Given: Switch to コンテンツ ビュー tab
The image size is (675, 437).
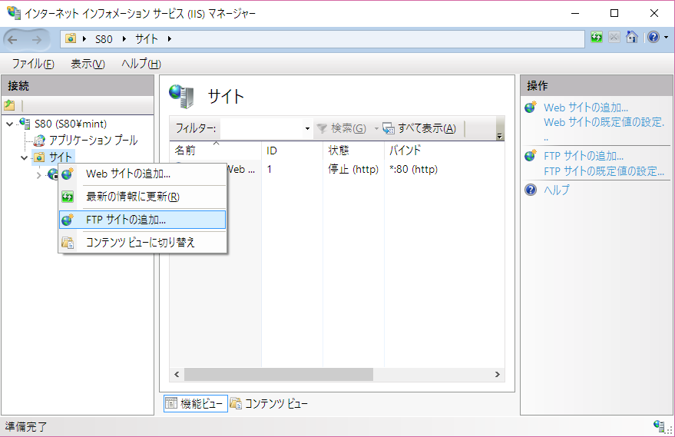Looking at the screenshot, I should tap(269, 403).
